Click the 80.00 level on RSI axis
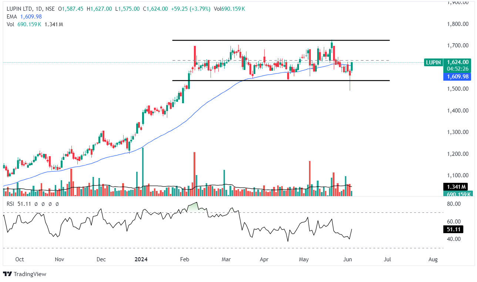Screen dimensions: 477x282 453,204
